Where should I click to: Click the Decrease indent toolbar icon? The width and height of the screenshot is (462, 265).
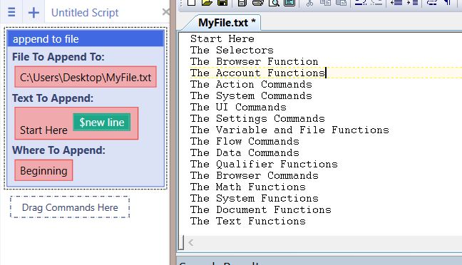[396, 3]
